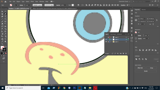
Task: Set color mode to None below Fill/Stroke
Action: [6, 53]
